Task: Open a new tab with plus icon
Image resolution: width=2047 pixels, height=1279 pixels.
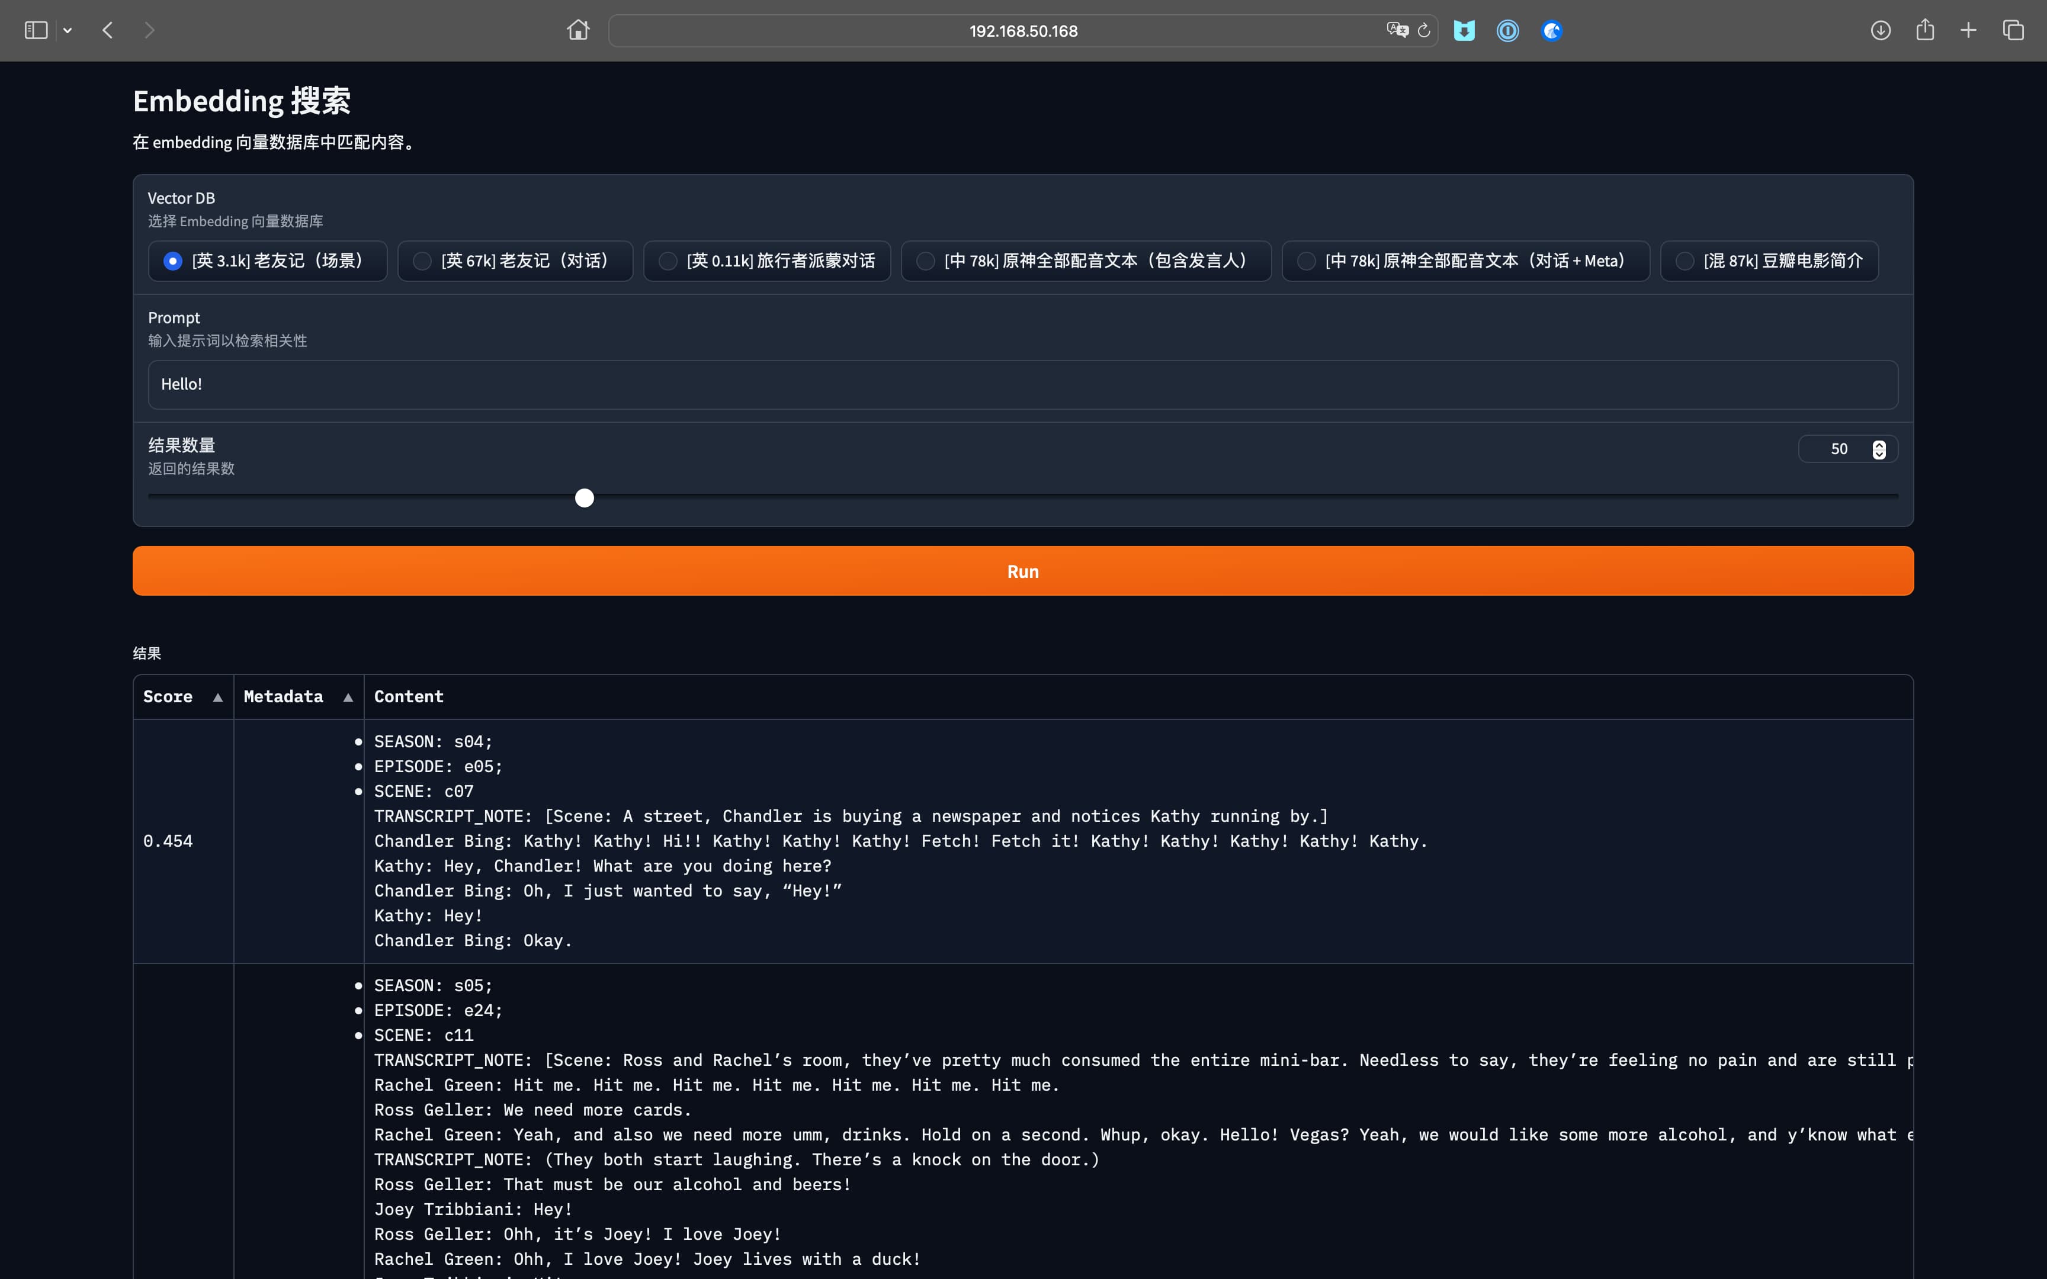Action: tap(1968, 30)
